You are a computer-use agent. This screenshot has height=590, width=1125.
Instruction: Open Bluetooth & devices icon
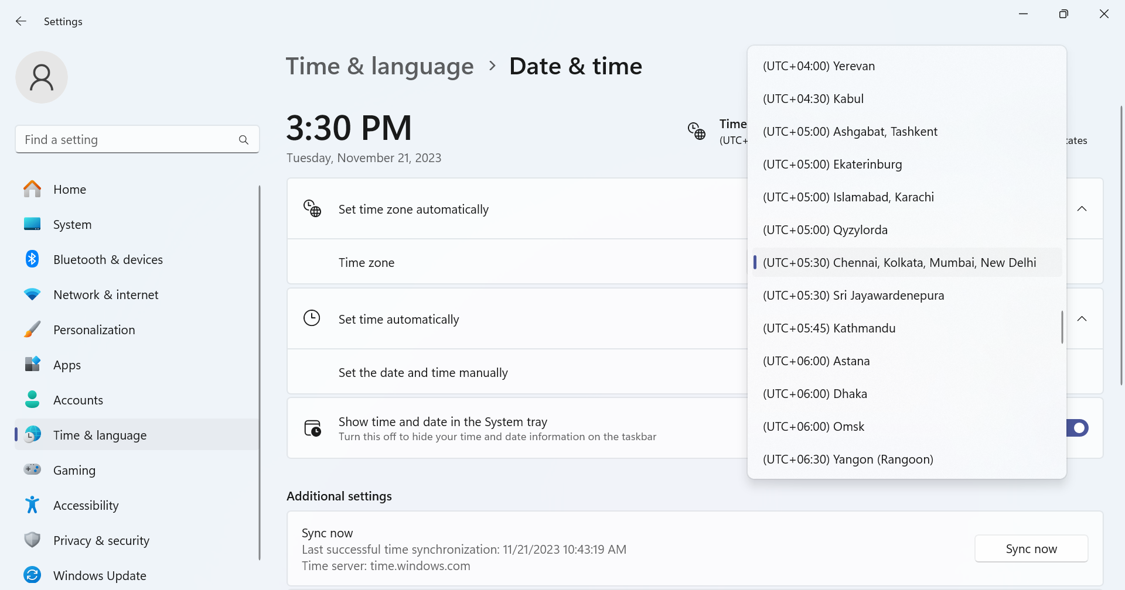pyautogui.click(x=32, y=259)
